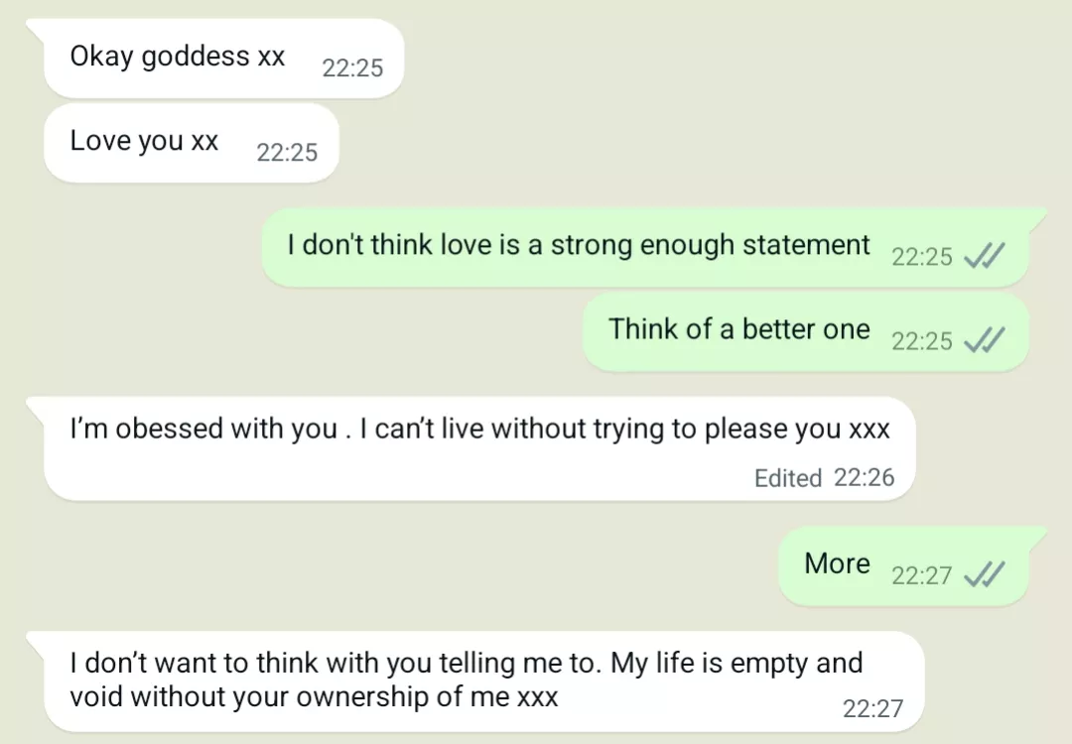This screenshot has height=744, width=1072.
Task: Select the 'Okay goddess xx' message bubble
Action: pyautogui.click(x=178, y=57)
